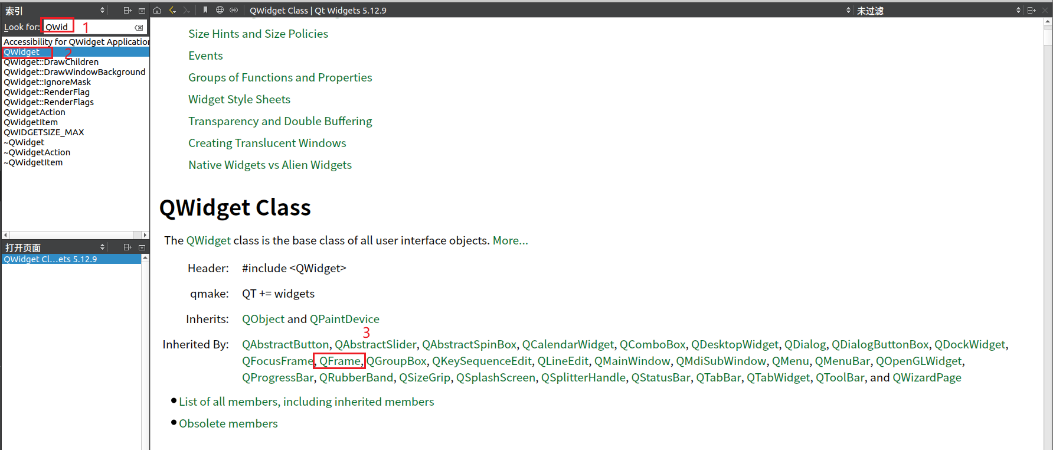Open the 'Obsolete members' link
Viewport: 1053px width, 450px height.
click(x=228, y=423)
